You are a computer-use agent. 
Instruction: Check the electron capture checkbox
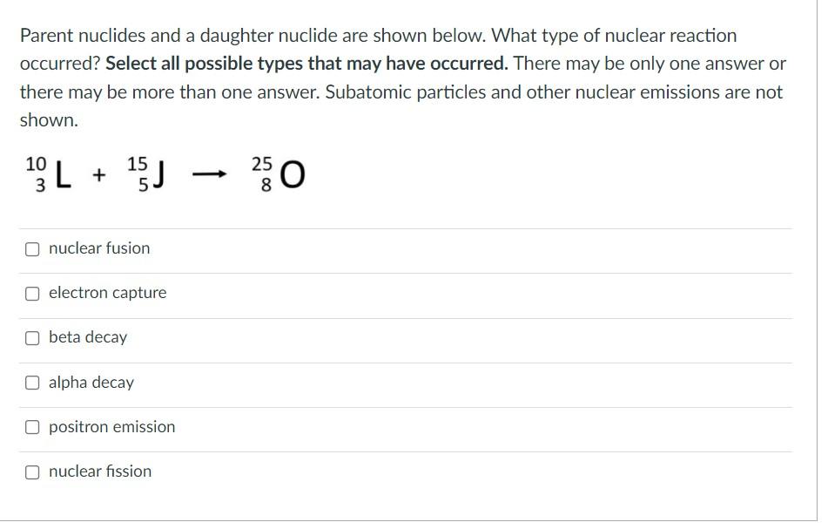32,293
